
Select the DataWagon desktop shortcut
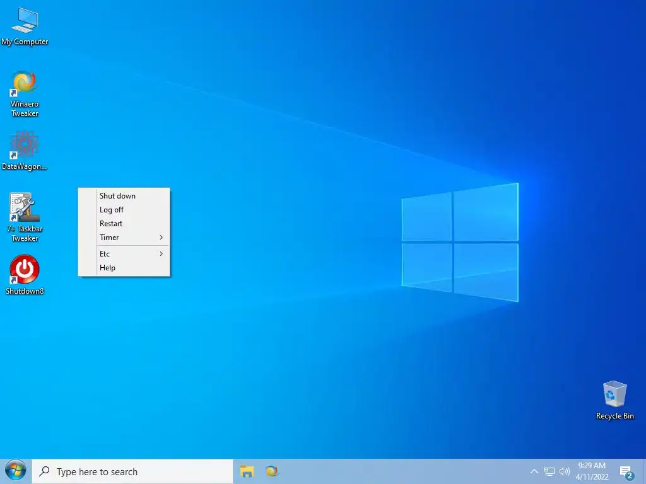click(25, 151)
